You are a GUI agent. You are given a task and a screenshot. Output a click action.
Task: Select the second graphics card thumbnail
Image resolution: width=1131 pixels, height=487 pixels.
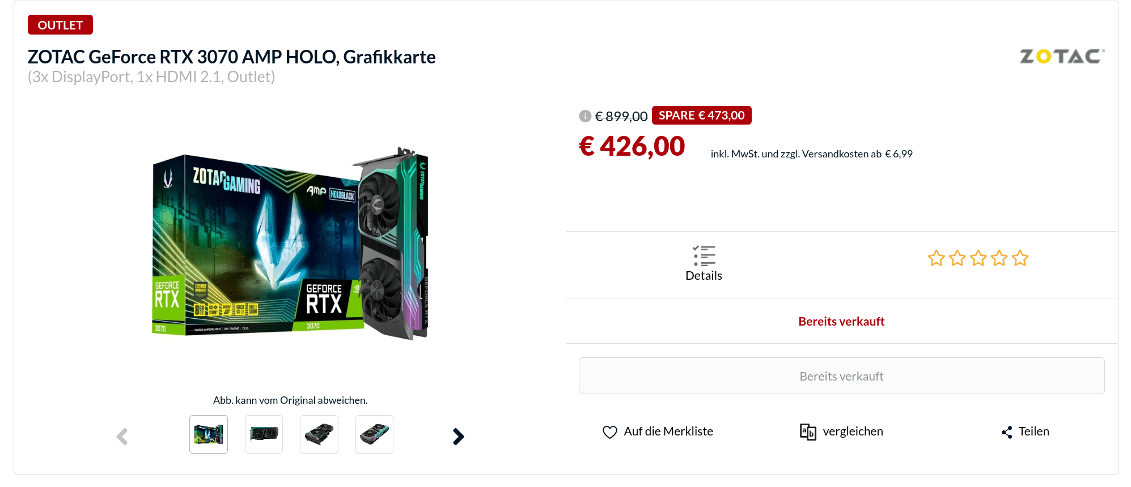click(264, 434)
